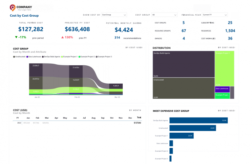Viewport: 252px width, 164px height.
Task: Click Feb 22 segment 16,243.9
Action: (76, 82)
